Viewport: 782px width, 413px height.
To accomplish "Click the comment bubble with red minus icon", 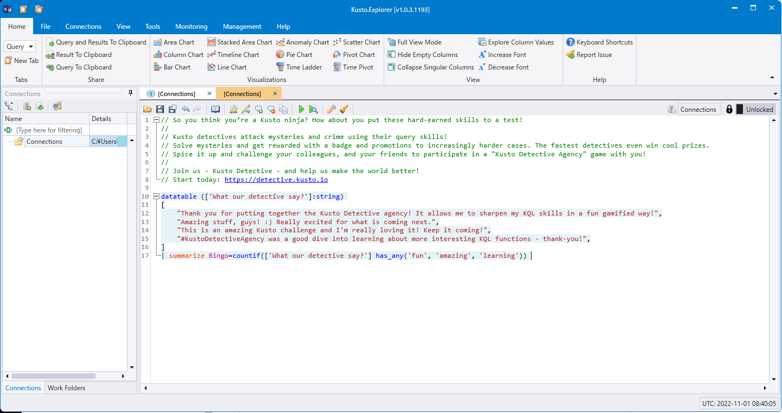I will pos(271,109).
